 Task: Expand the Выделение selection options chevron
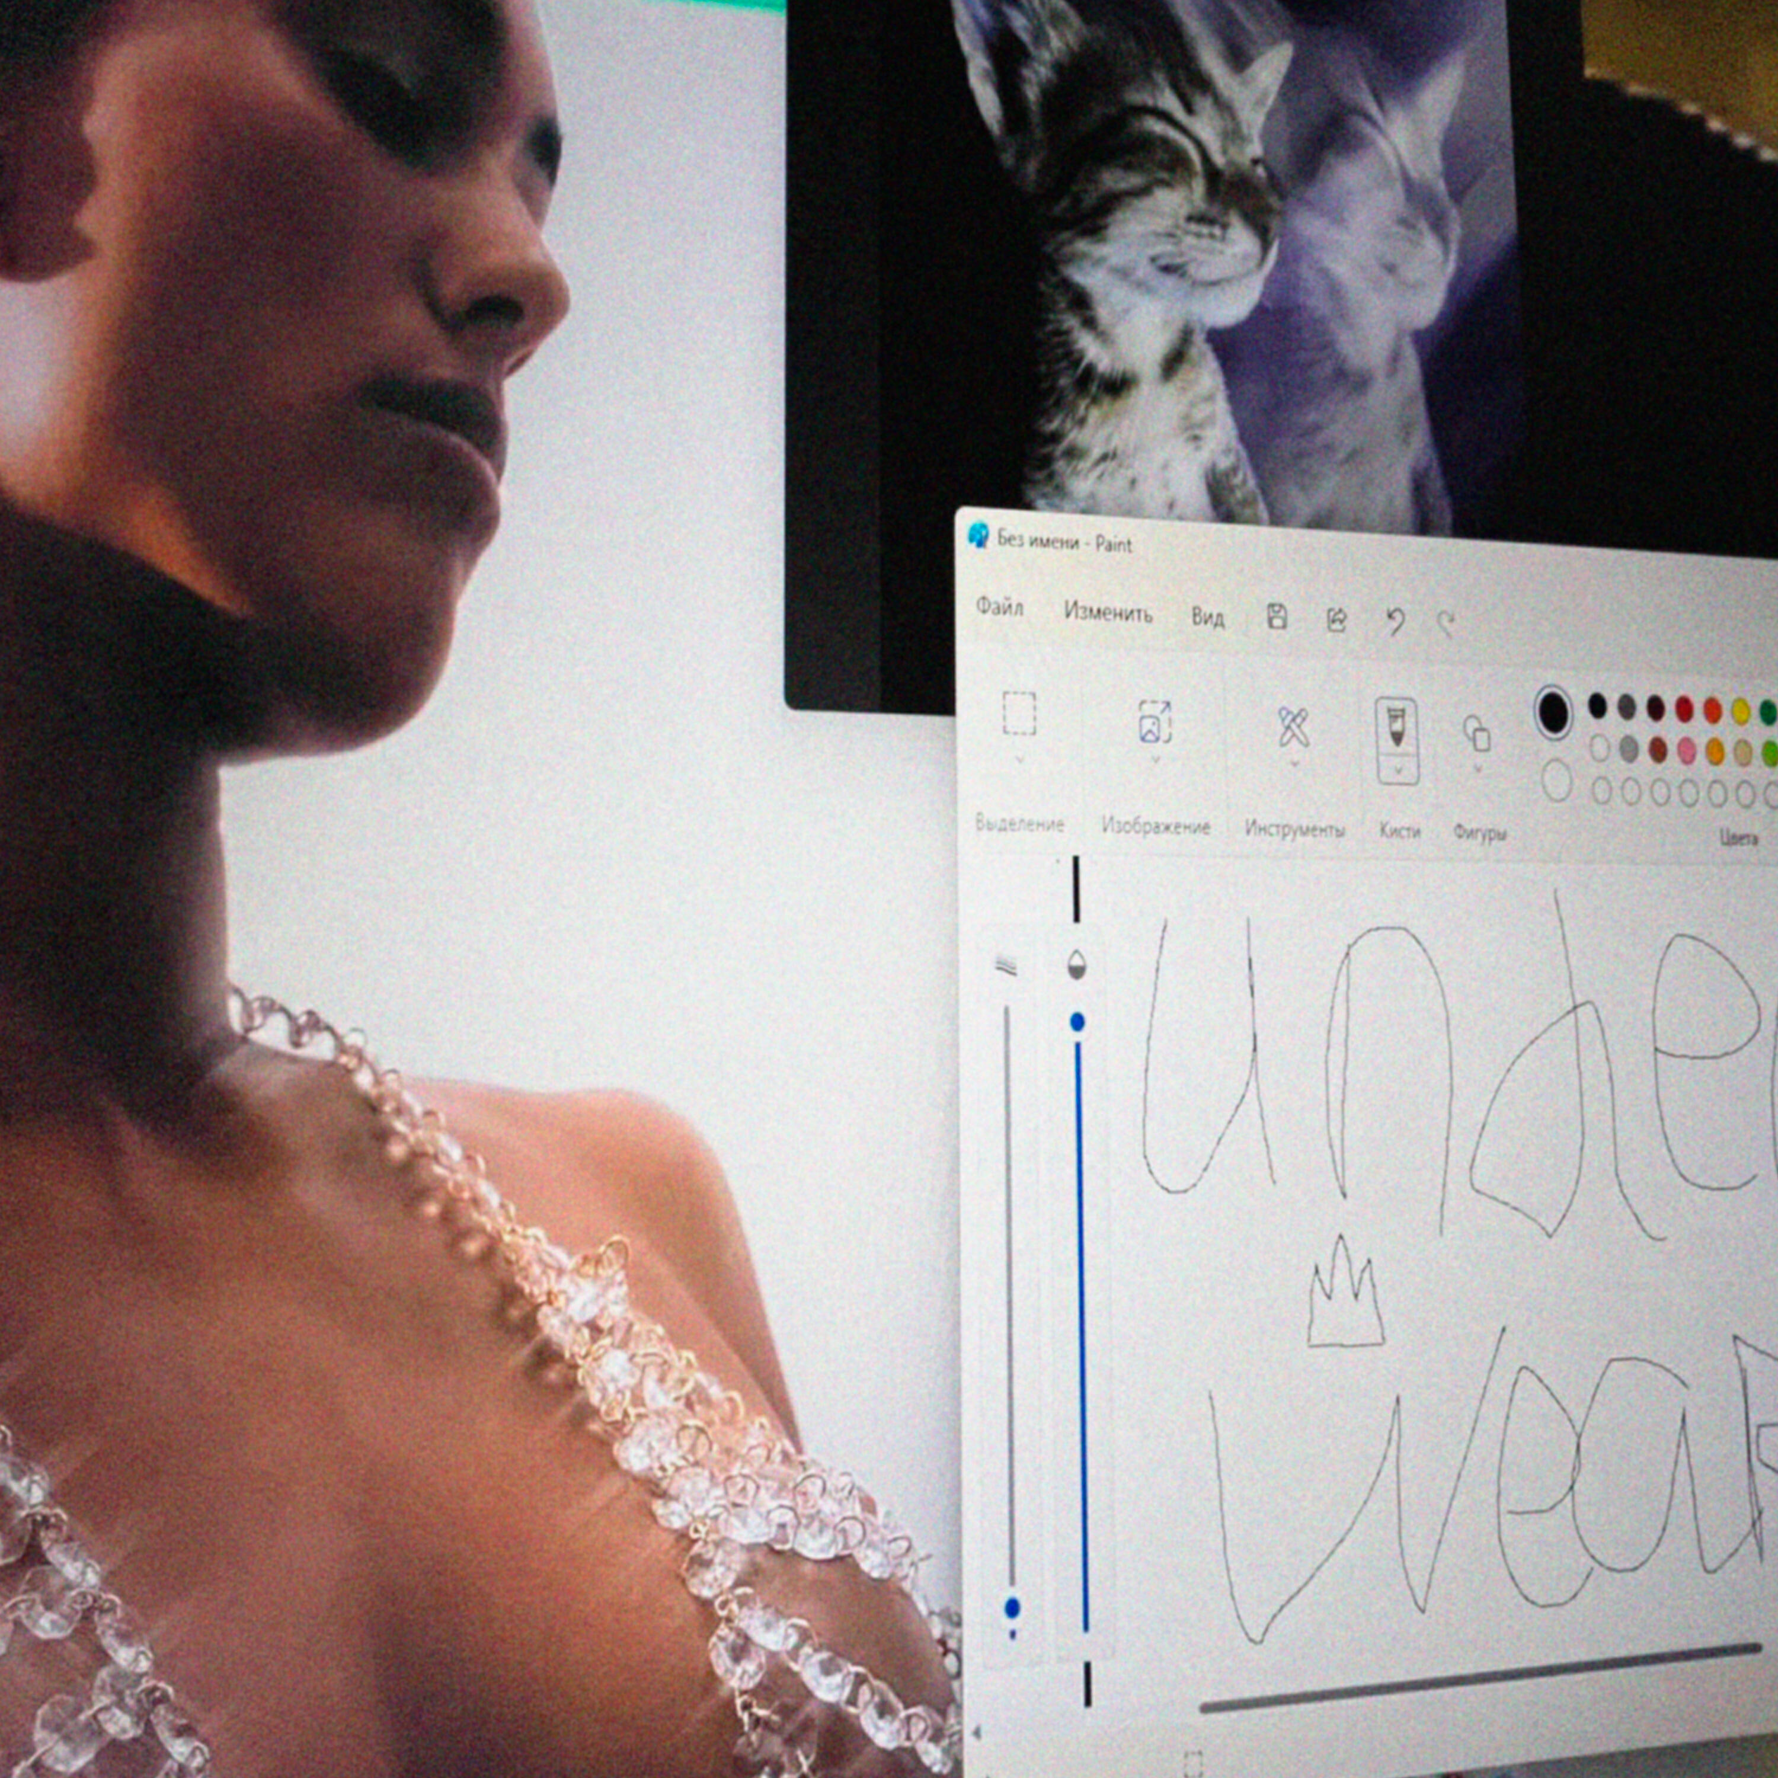coord(1019,760)
